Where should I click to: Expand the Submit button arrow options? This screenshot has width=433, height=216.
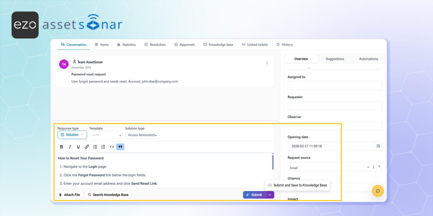point(270,195)
